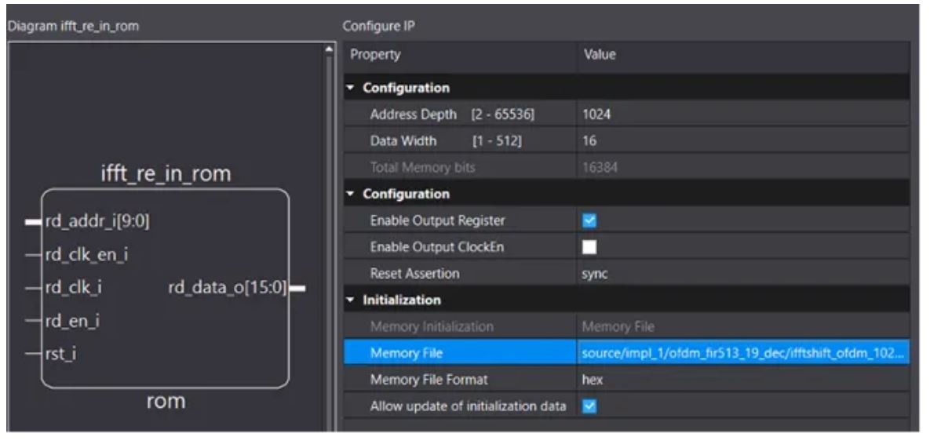The image size is (930, 444).
Task: Click the rd_clk_en_i port pin
Action: (33, 255)
